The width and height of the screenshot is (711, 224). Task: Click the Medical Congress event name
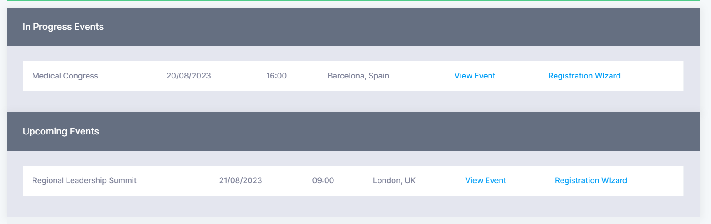tap(65, 76)
